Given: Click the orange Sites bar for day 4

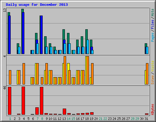Looking at the screenshot, I should click(x=24, y=74).
